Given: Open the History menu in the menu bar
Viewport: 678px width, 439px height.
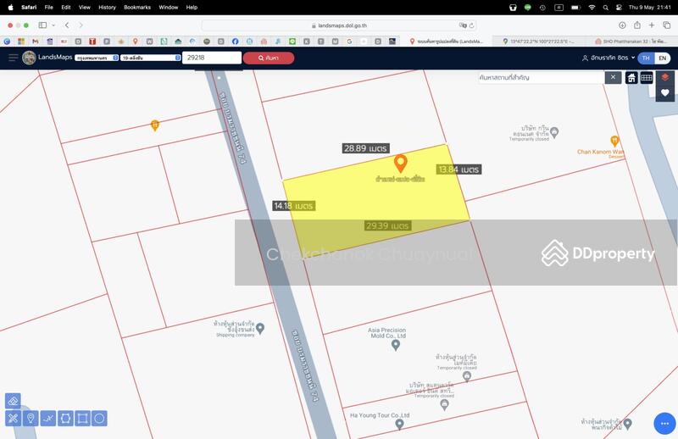Looking at the screenshot, I should (x=107, y=7).
